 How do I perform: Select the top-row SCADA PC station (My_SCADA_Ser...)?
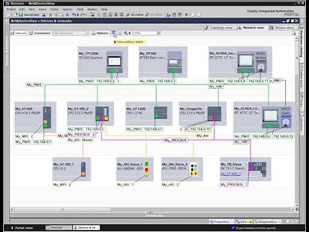[x=240, y=62]
